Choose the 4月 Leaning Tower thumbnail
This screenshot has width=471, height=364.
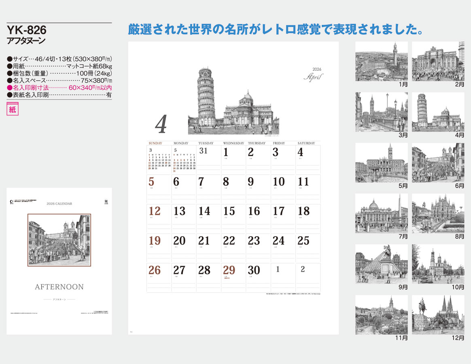[438, 112]
